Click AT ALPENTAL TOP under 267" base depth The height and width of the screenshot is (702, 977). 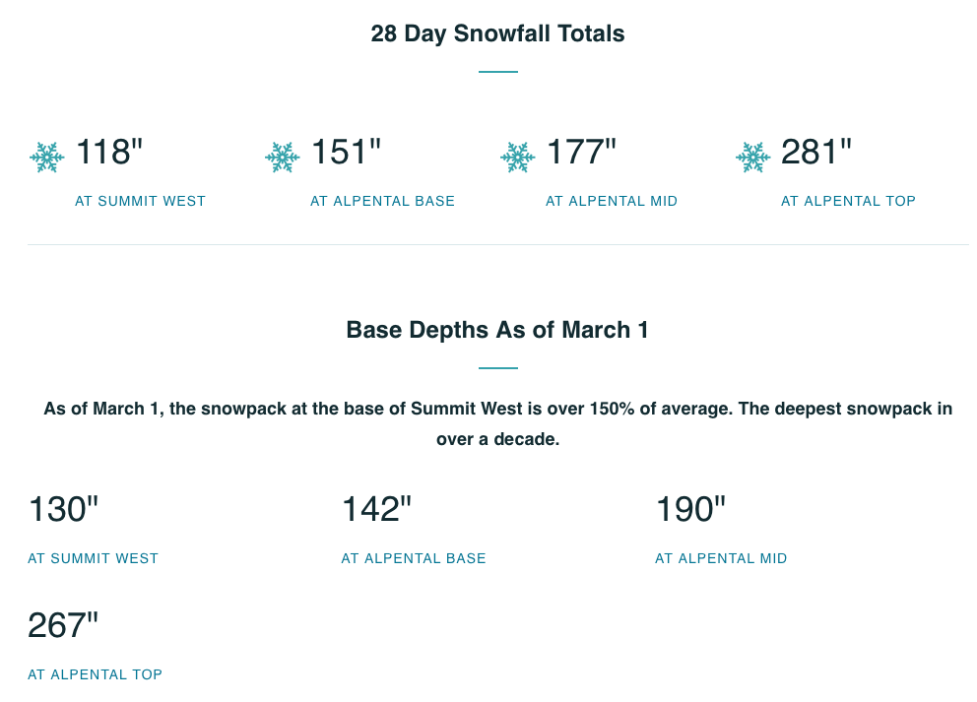(x=95, y=674)
